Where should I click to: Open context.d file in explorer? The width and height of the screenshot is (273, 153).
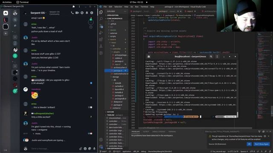(116, 108)
